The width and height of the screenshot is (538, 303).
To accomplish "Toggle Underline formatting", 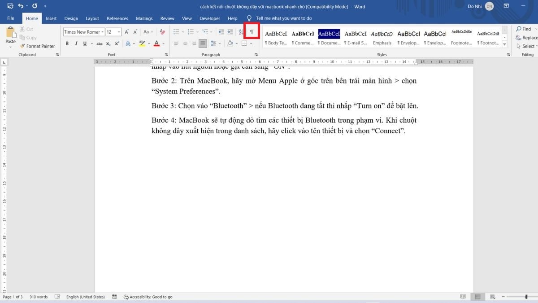I will 85,44.
